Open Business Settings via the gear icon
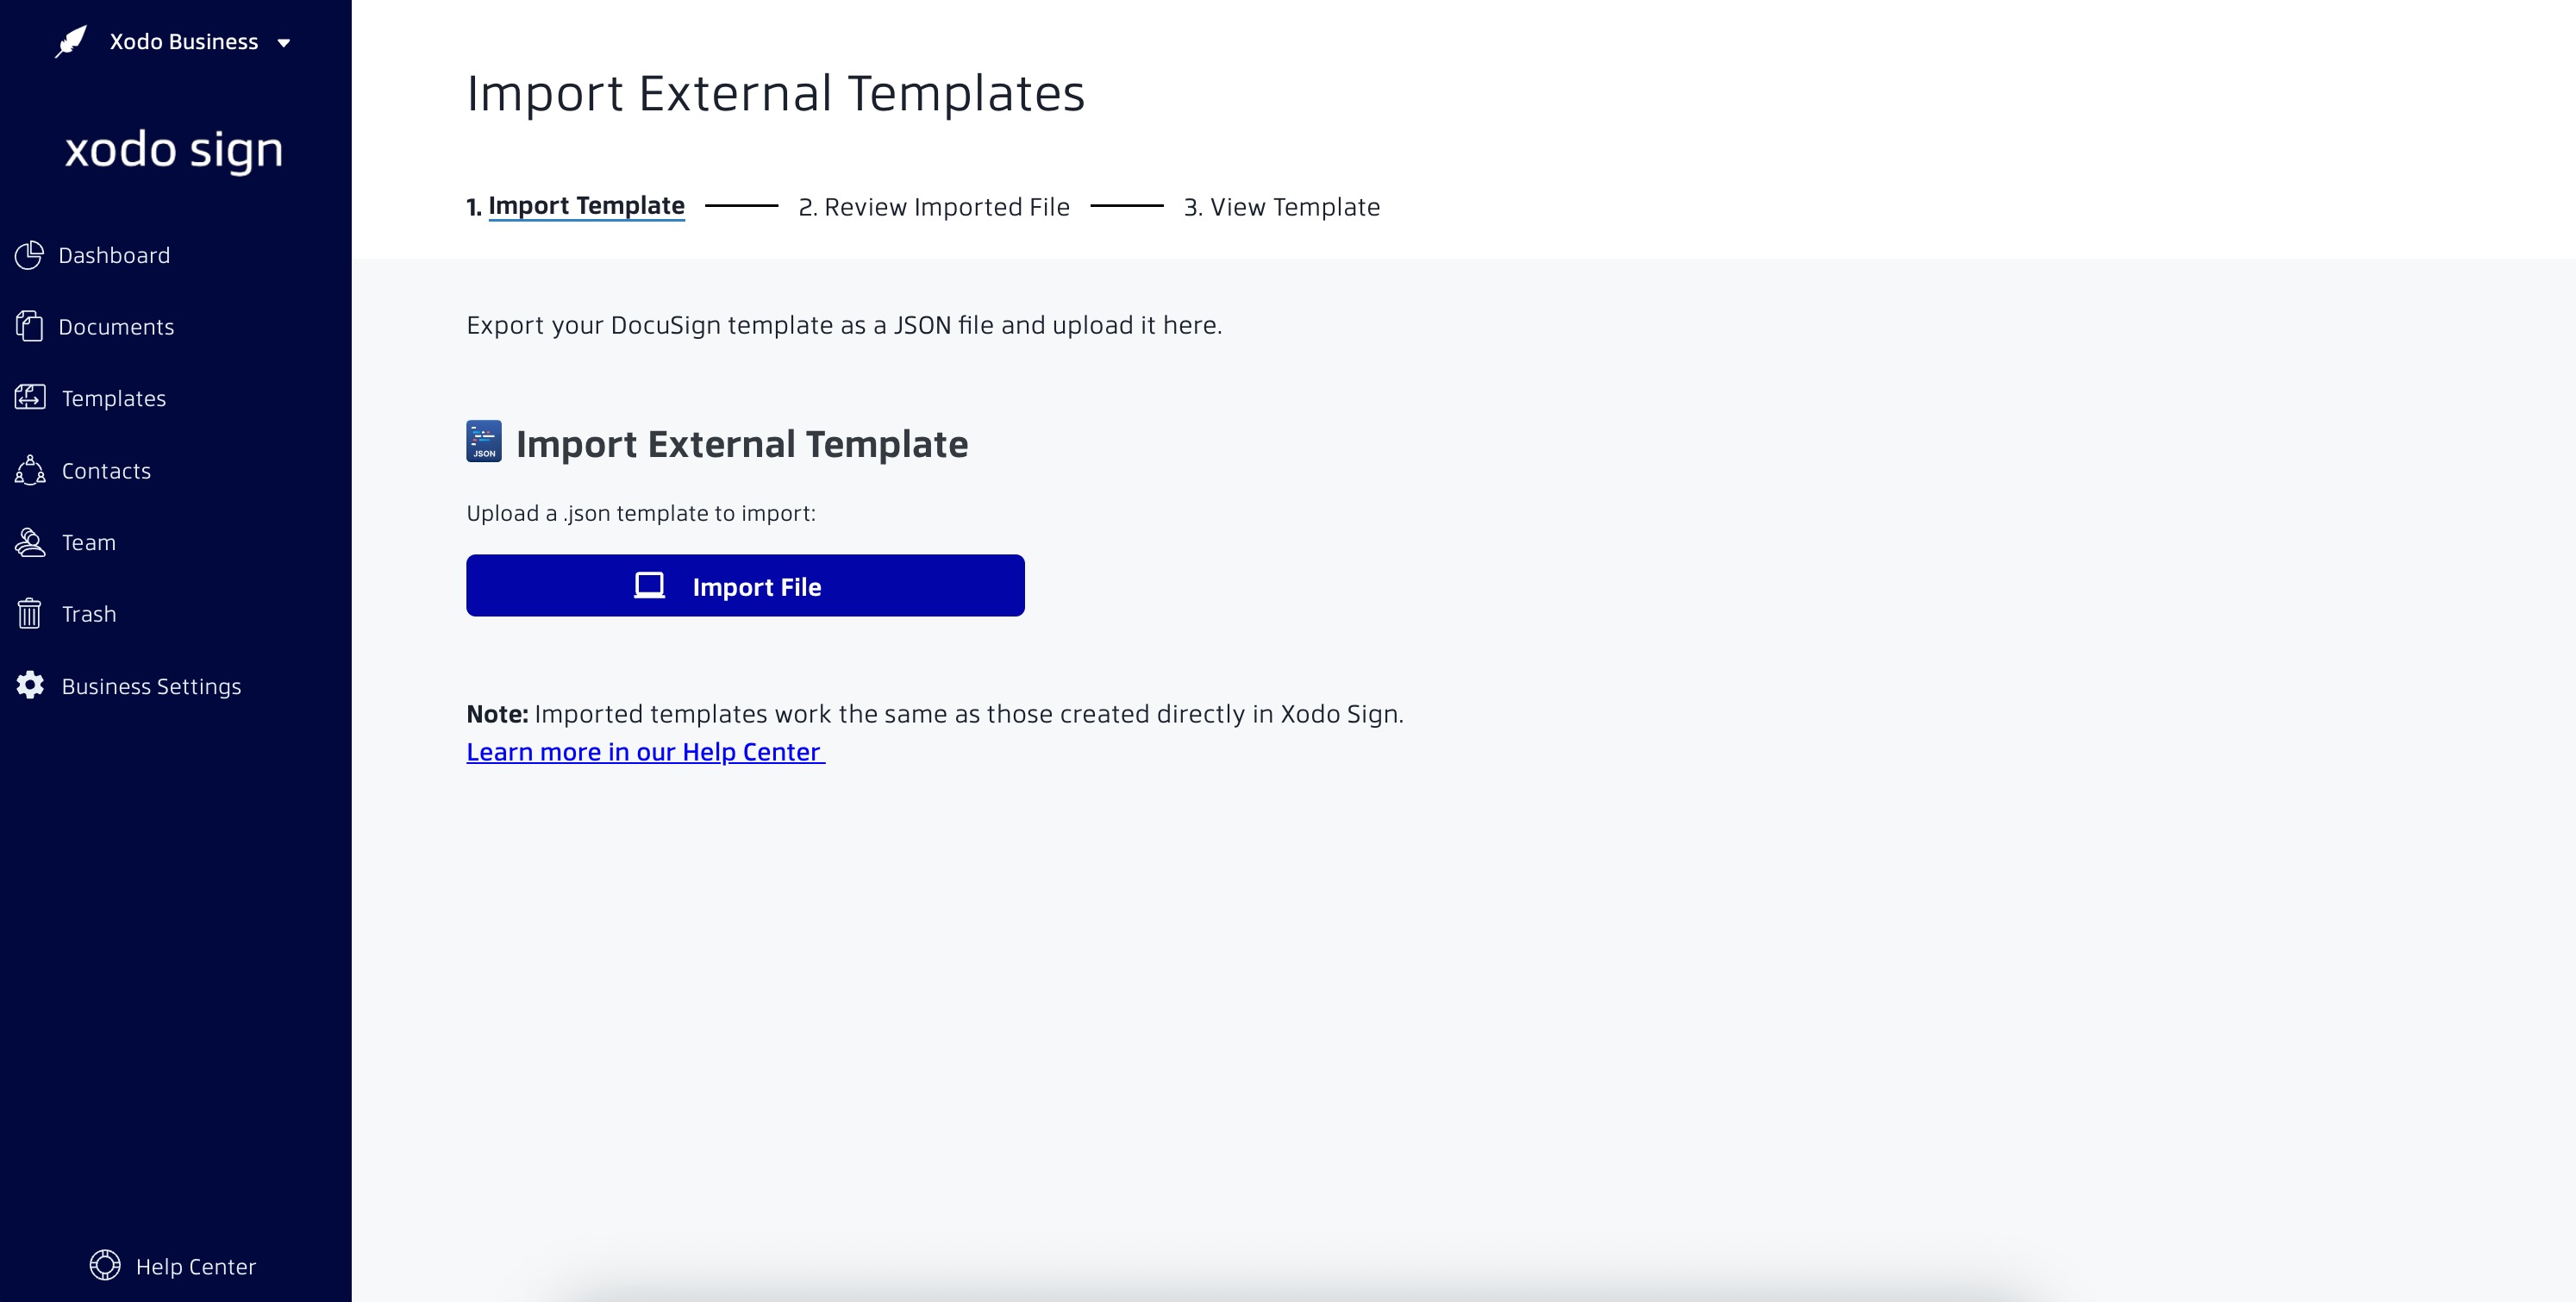This screenshot has width=2576, height=1302. click(29, 685)
